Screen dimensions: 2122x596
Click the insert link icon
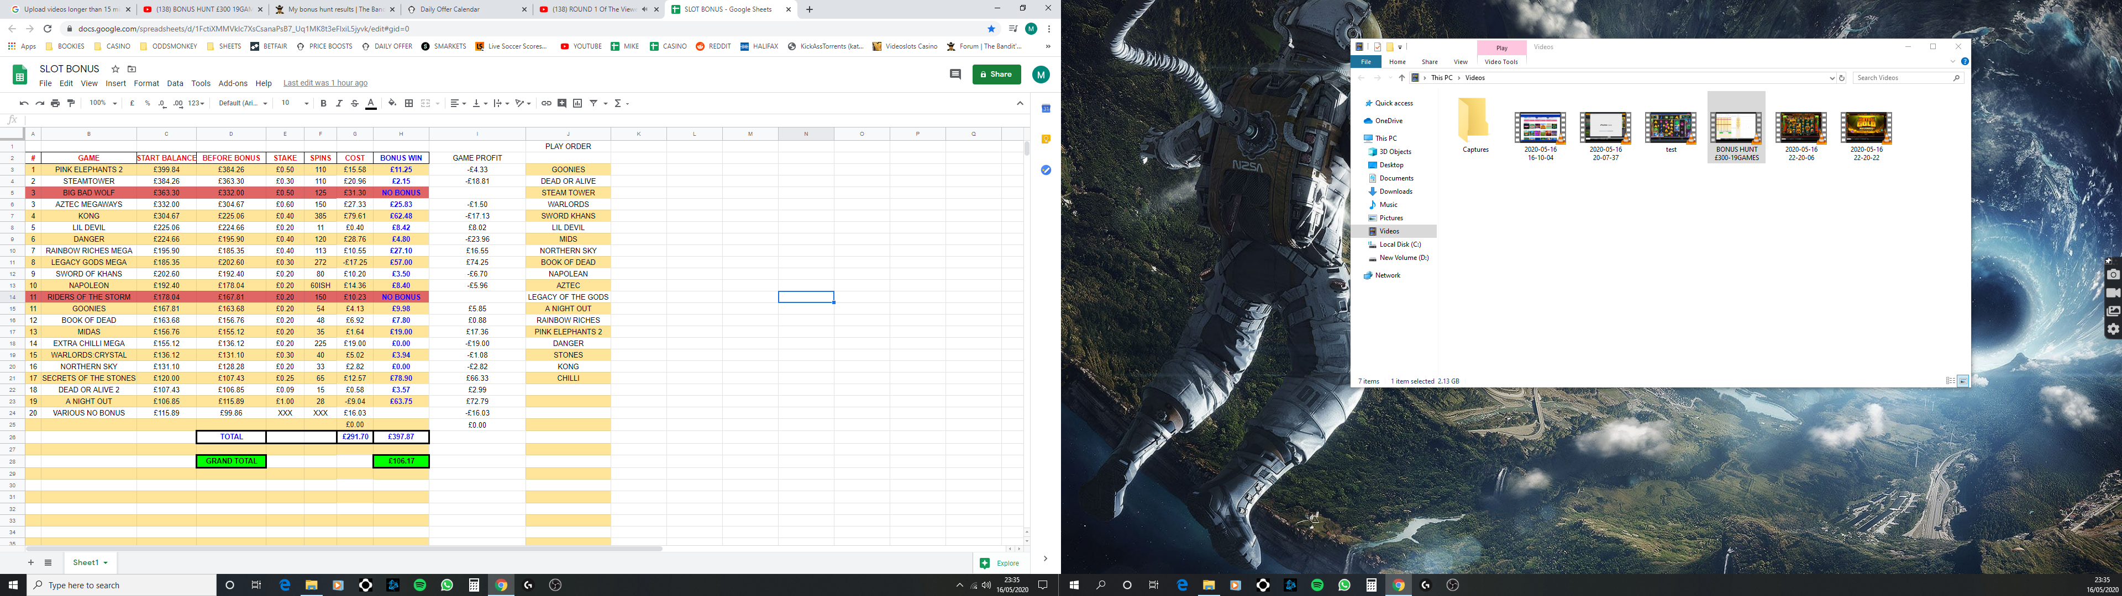point(546,104)
